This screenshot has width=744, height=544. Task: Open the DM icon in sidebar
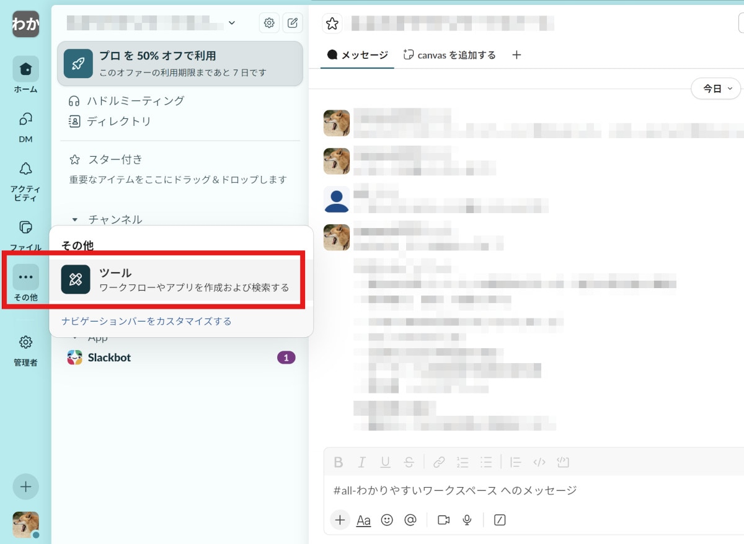tap(25, 120)
